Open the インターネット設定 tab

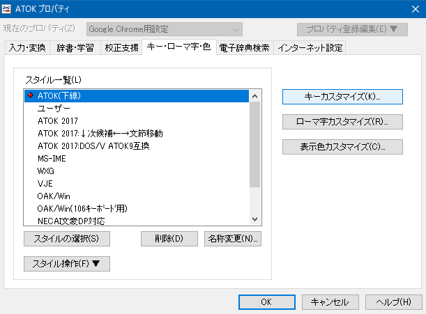pos(310,48)
